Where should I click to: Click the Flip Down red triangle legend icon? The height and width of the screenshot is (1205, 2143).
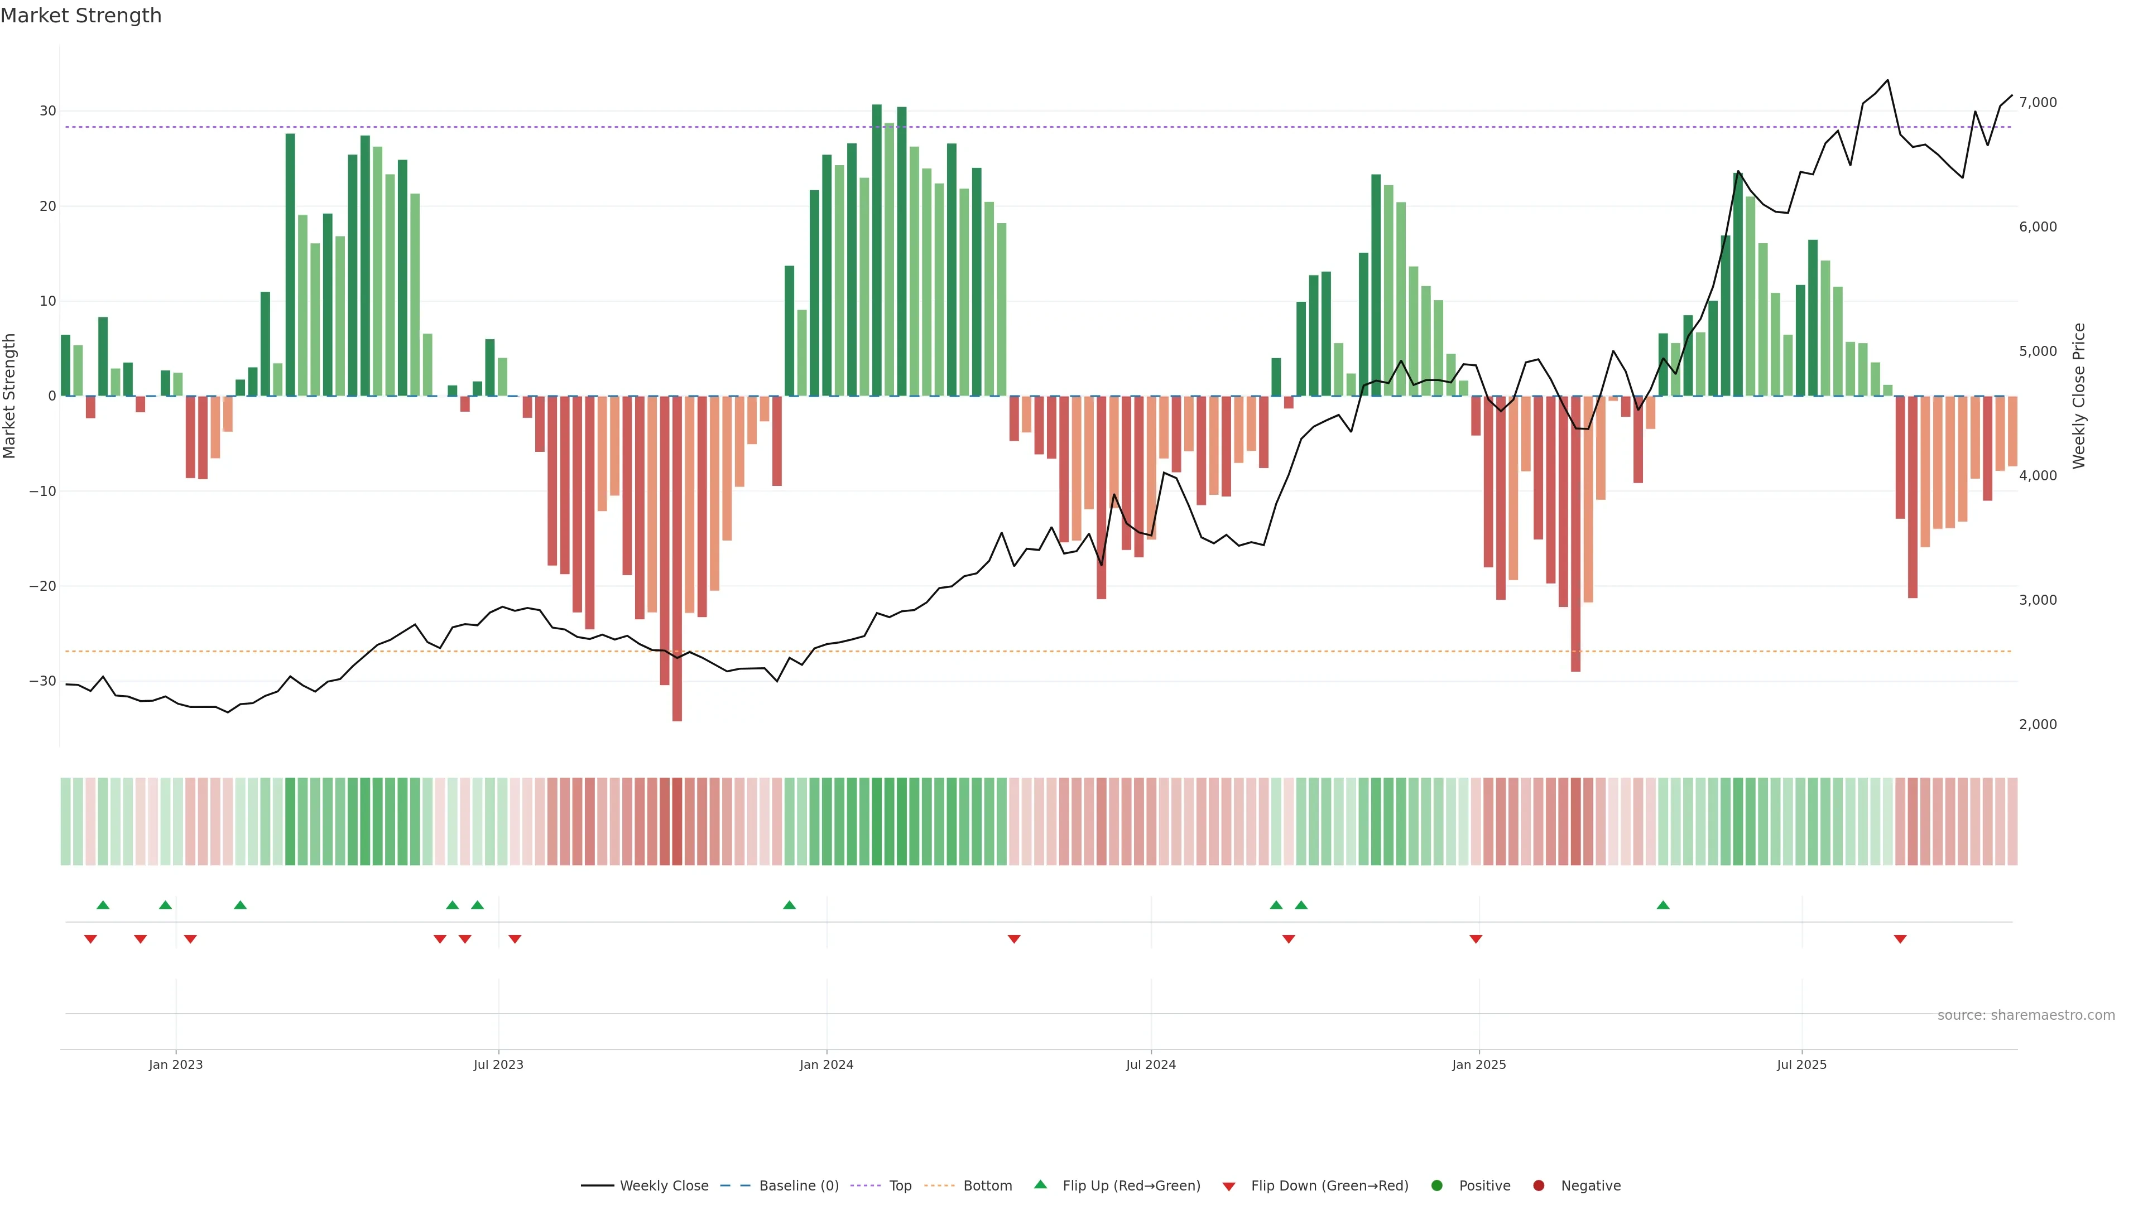[1229, 1186]
